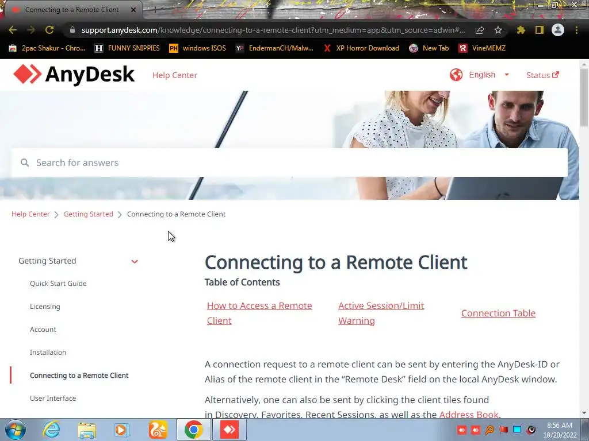Click the Search for answers field
This screenshot has height=441, width=589.
click(289, 163)
